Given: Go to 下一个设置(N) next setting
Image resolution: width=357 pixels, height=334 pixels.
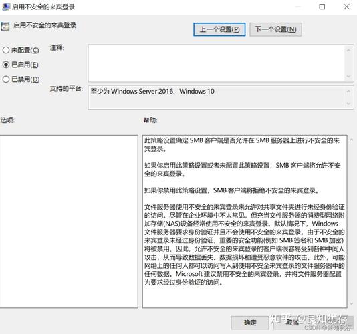Looking at the screenshot, I should 275,29.
